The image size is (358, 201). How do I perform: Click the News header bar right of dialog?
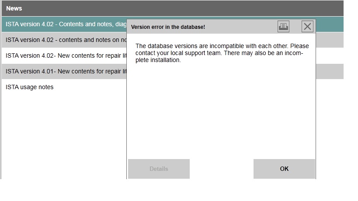330,8
